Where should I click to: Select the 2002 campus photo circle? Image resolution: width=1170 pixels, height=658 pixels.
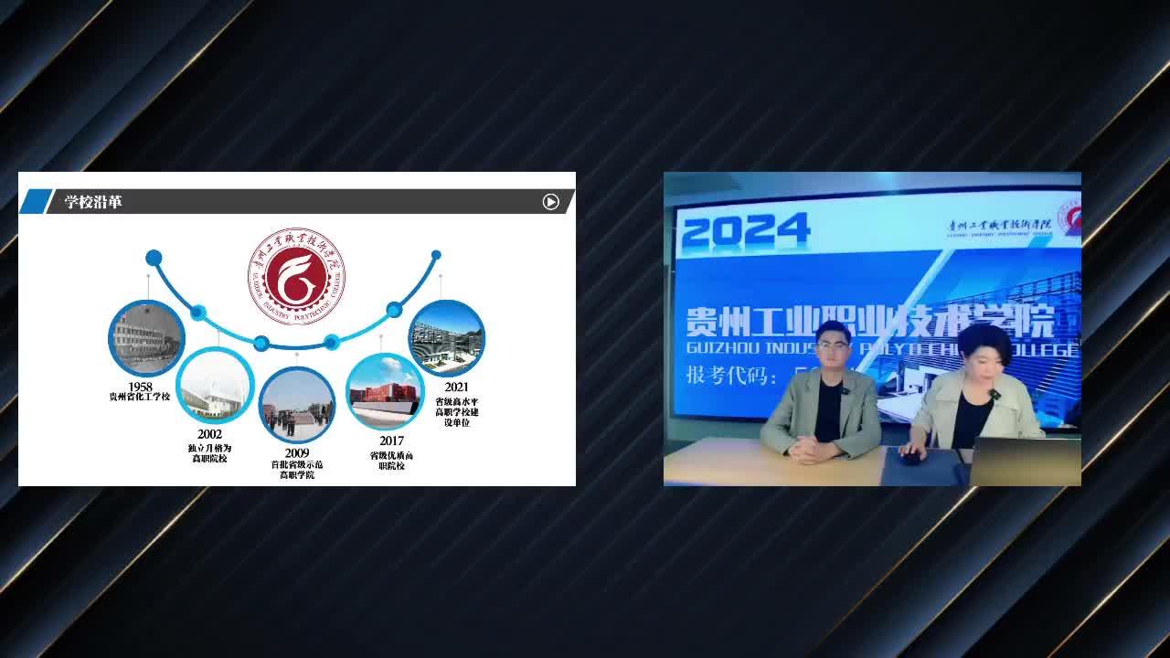click(215, 385)
